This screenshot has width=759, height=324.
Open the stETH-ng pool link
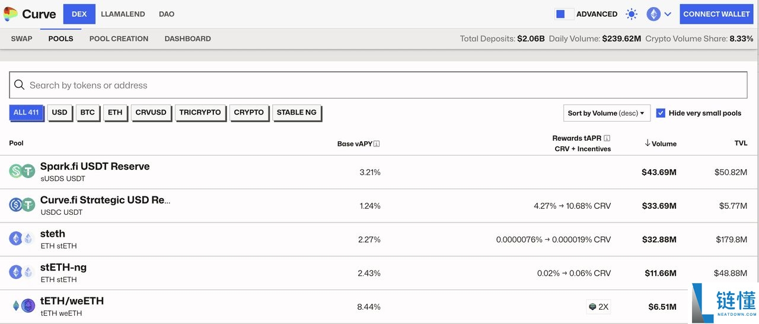(x=63, y=268)
